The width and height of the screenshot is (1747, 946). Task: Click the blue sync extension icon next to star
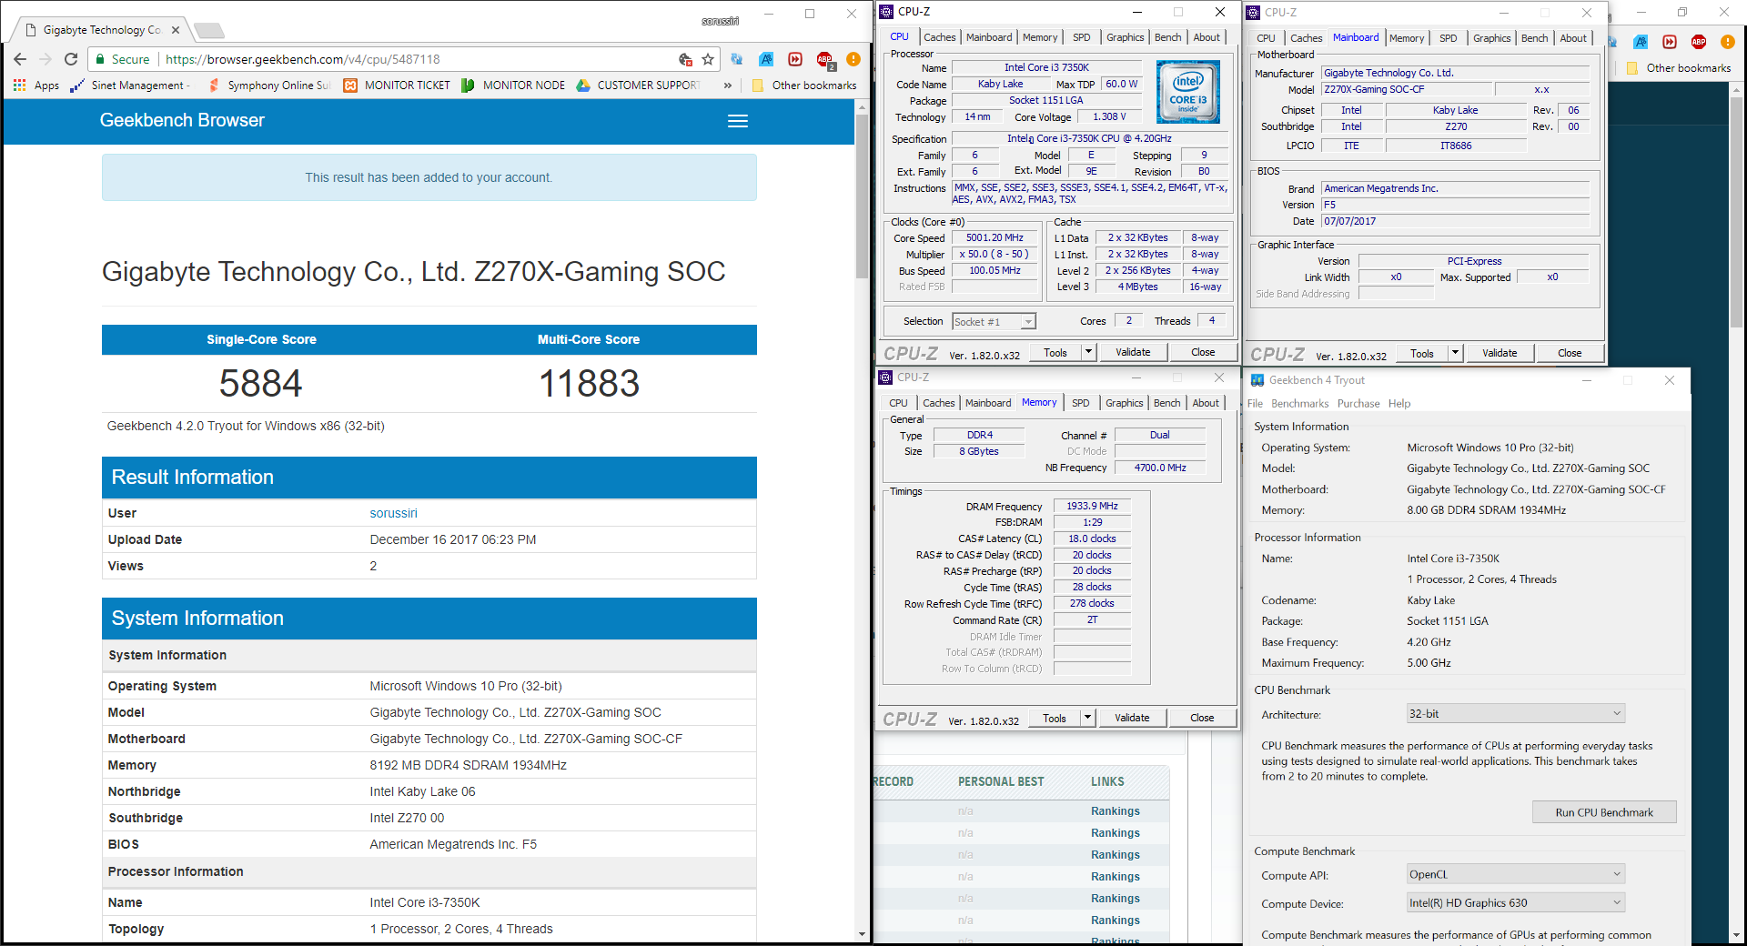coord(737,59)
